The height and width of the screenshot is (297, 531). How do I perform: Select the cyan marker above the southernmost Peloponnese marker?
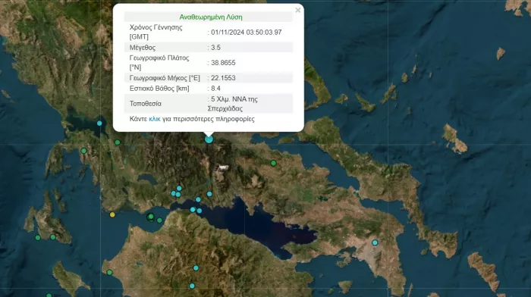click(x=196, y=268)
